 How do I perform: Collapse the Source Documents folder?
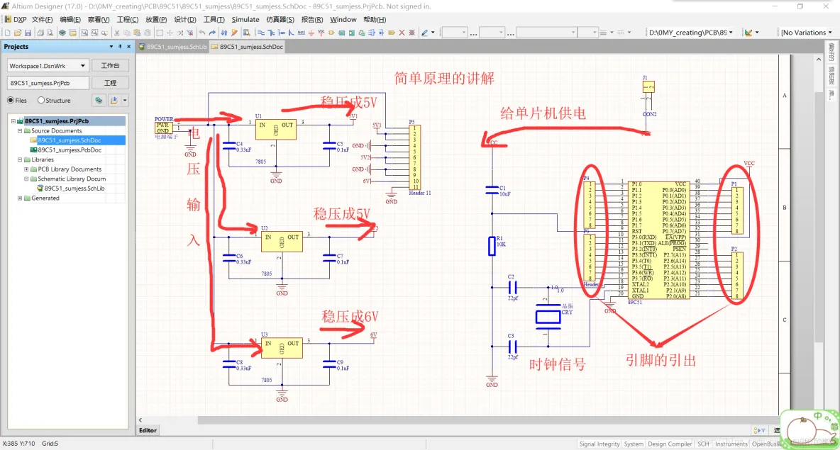coord(20,130)
